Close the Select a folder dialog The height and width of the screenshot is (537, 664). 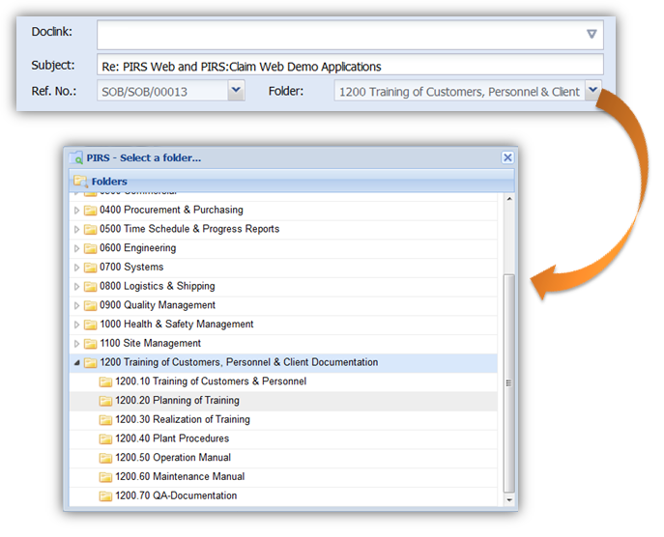[x=507, y=157]
